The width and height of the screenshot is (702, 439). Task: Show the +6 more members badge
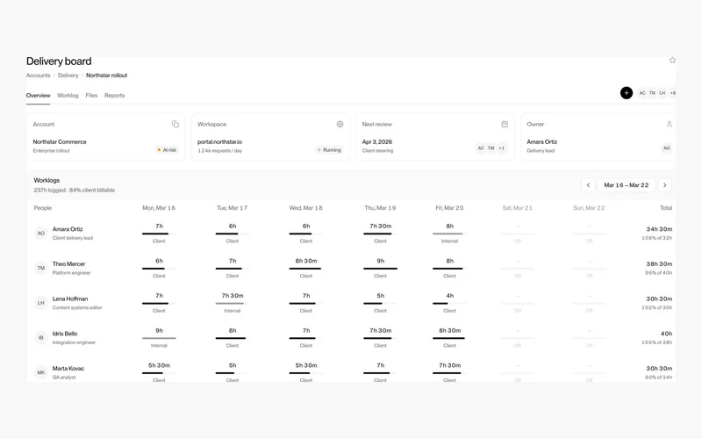tap(672, 93)
